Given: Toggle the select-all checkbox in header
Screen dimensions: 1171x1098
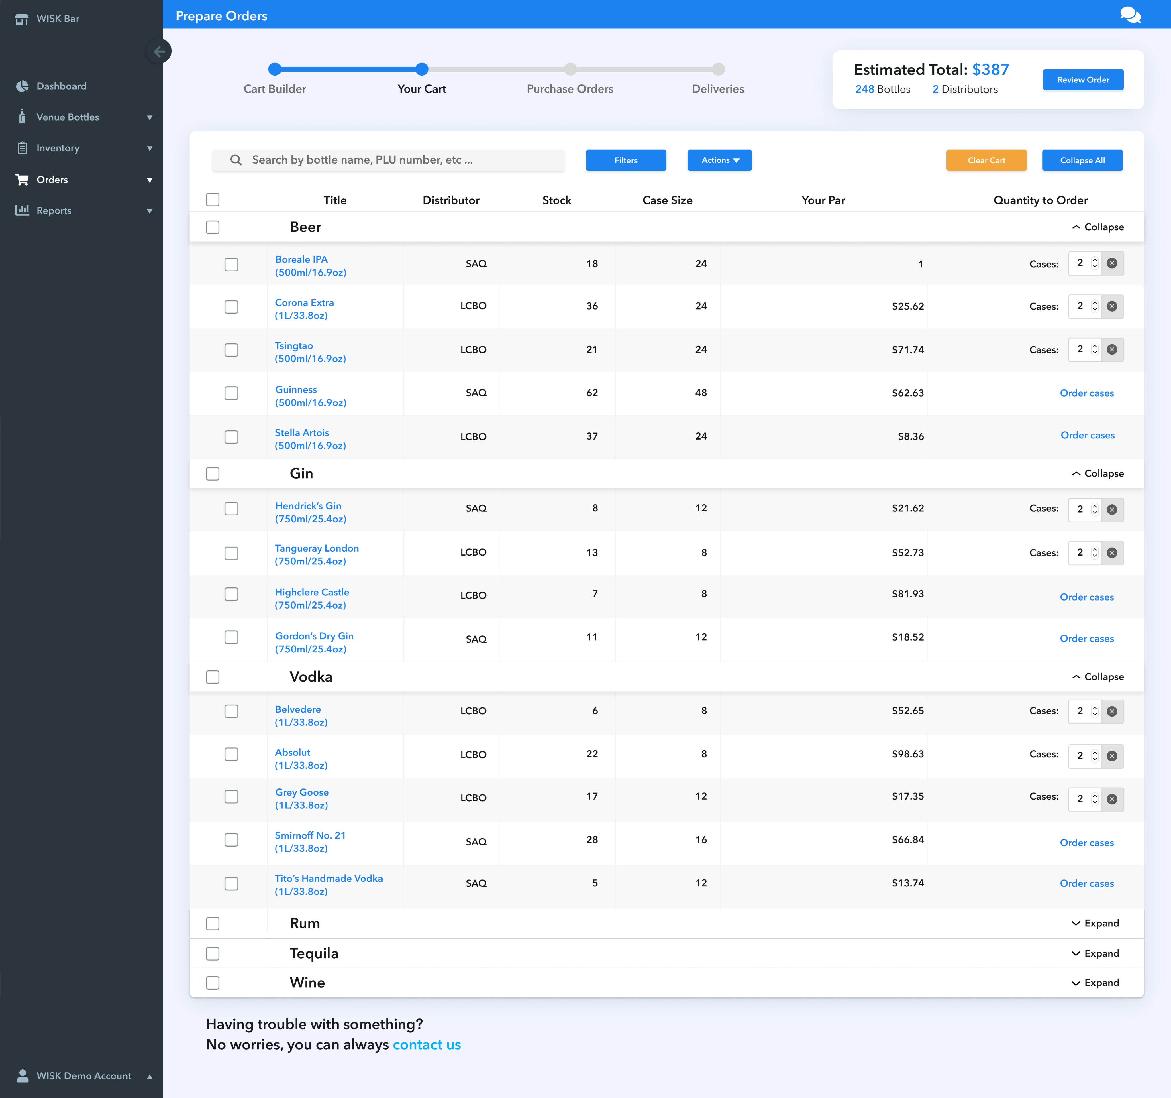Looking at the screenshot, I should point(213,200).
